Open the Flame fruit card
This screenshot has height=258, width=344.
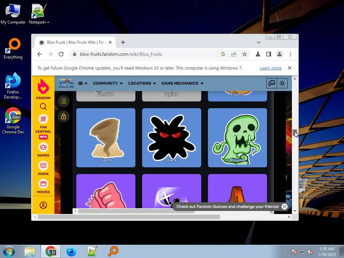coord(238,96)
